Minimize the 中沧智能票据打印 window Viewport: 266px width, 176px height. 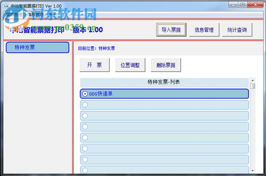pyautogui.click(x=234, y=5)
